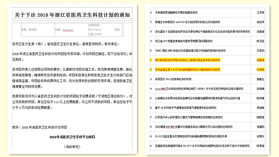
Task: Click the name '曲春生' in the table
Action: coord(260,79)
